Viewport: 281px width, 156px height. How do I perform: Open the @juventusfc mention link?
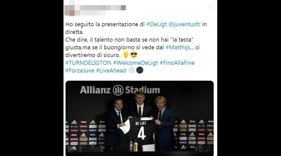click(x=184, y=24)
